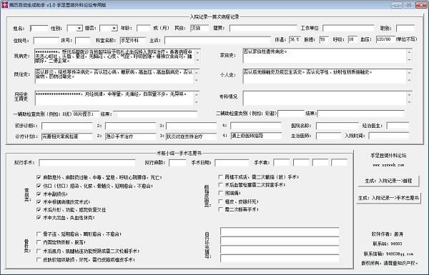Click the 科室名称 field showing 手足外科
This screenshot has width=429, height=275.
pyautogui.click(x=133, y=41)
